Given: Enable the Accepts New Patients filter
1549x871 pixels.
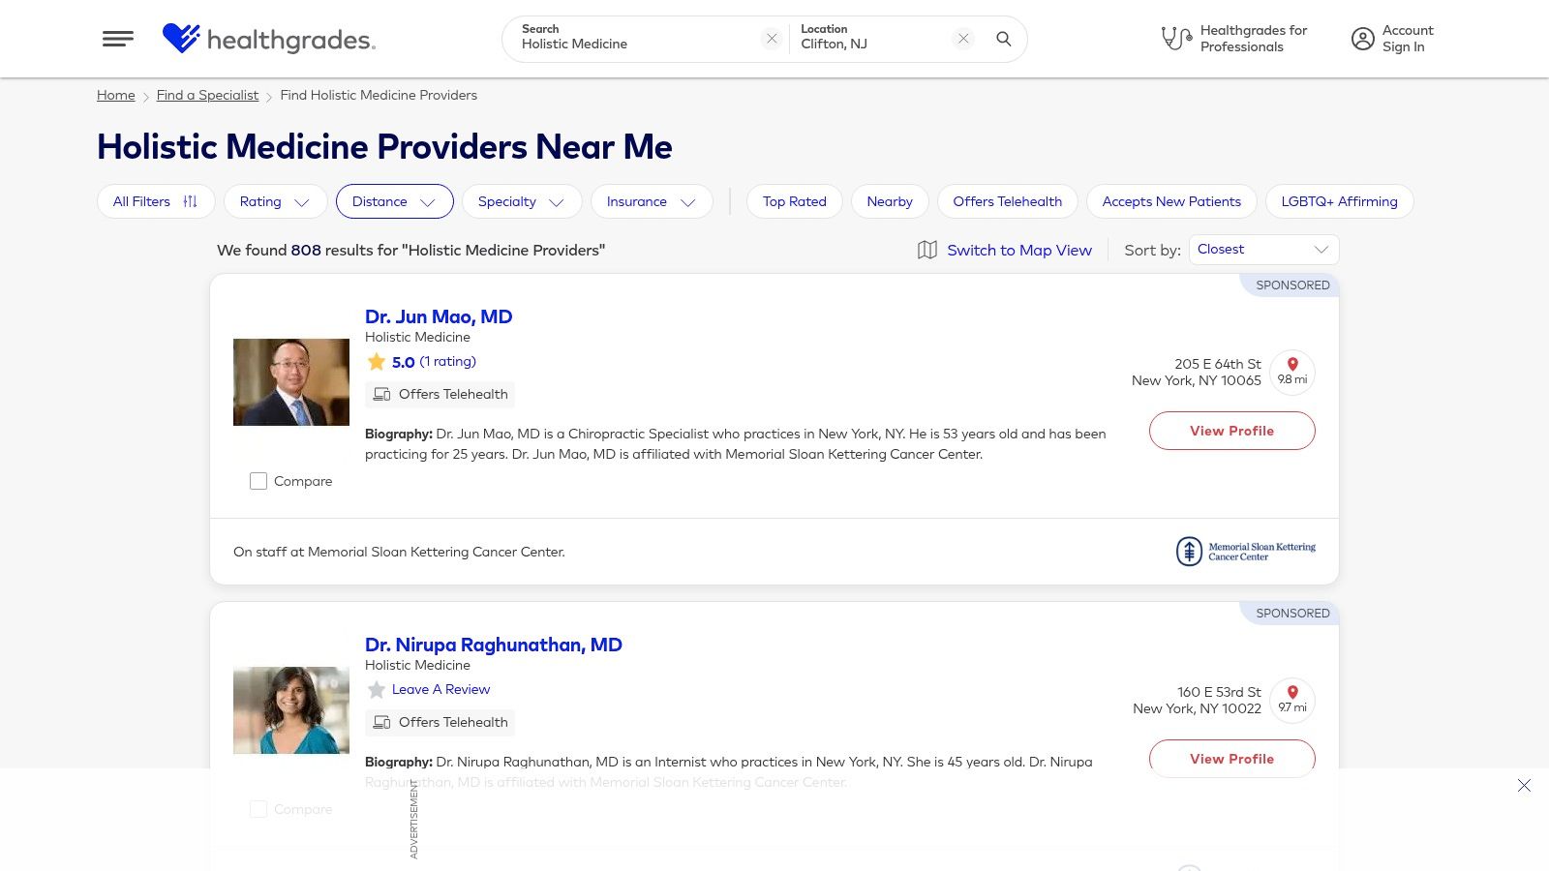Looking at the screenshot, I should point(1170,201).
